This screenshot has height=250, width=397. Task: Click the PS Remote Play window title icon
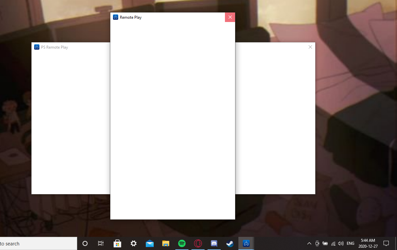click(x=37, y=47)
